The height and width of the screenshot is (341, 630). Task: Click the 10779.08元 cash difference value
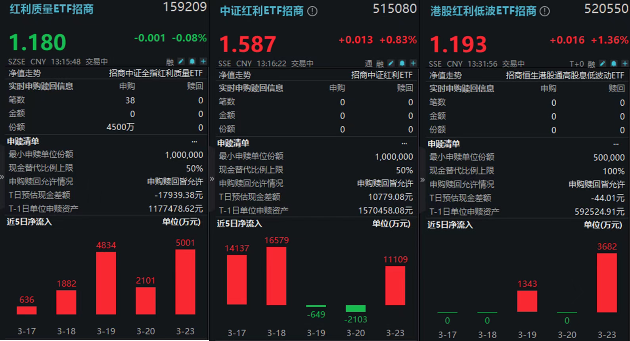pos(391,197)
